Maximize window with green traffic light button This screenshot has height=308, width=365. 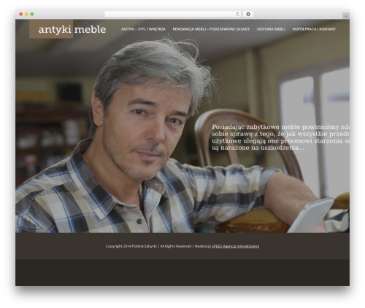coord(32,14)
